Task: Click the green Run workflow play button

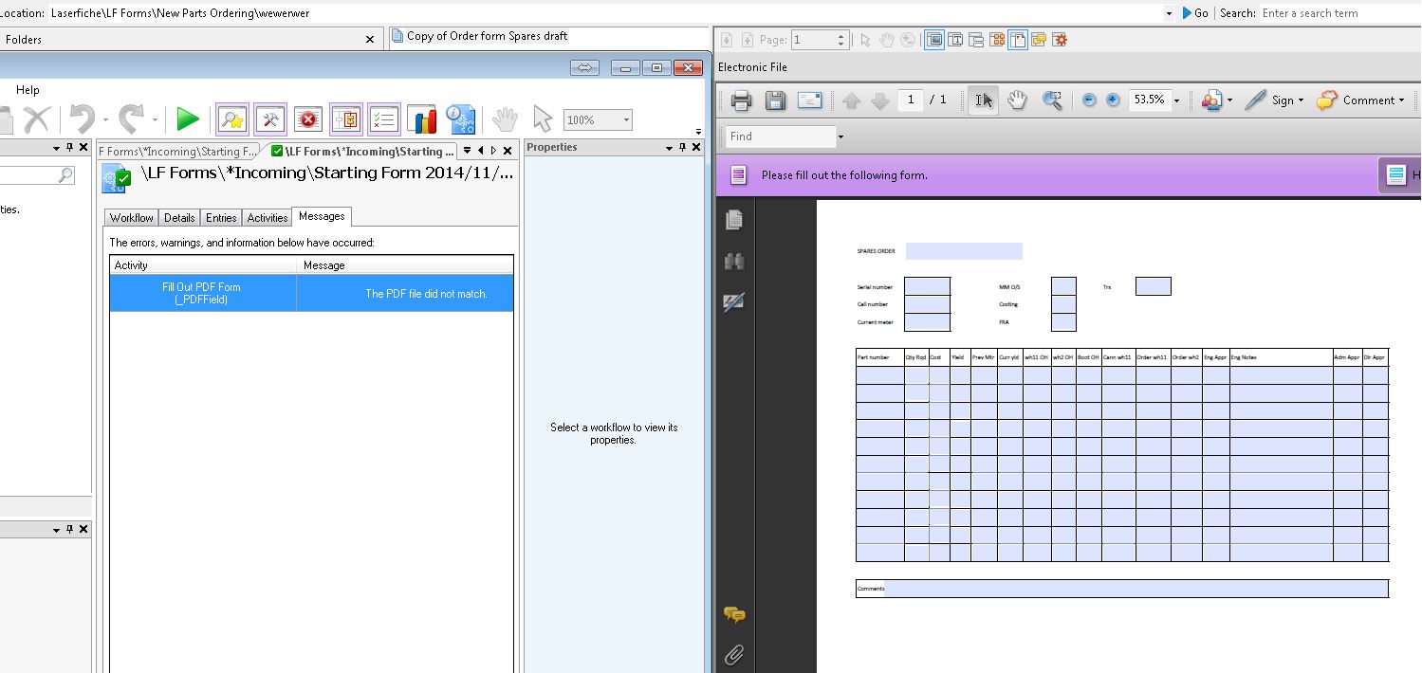Action: point(188,119)
